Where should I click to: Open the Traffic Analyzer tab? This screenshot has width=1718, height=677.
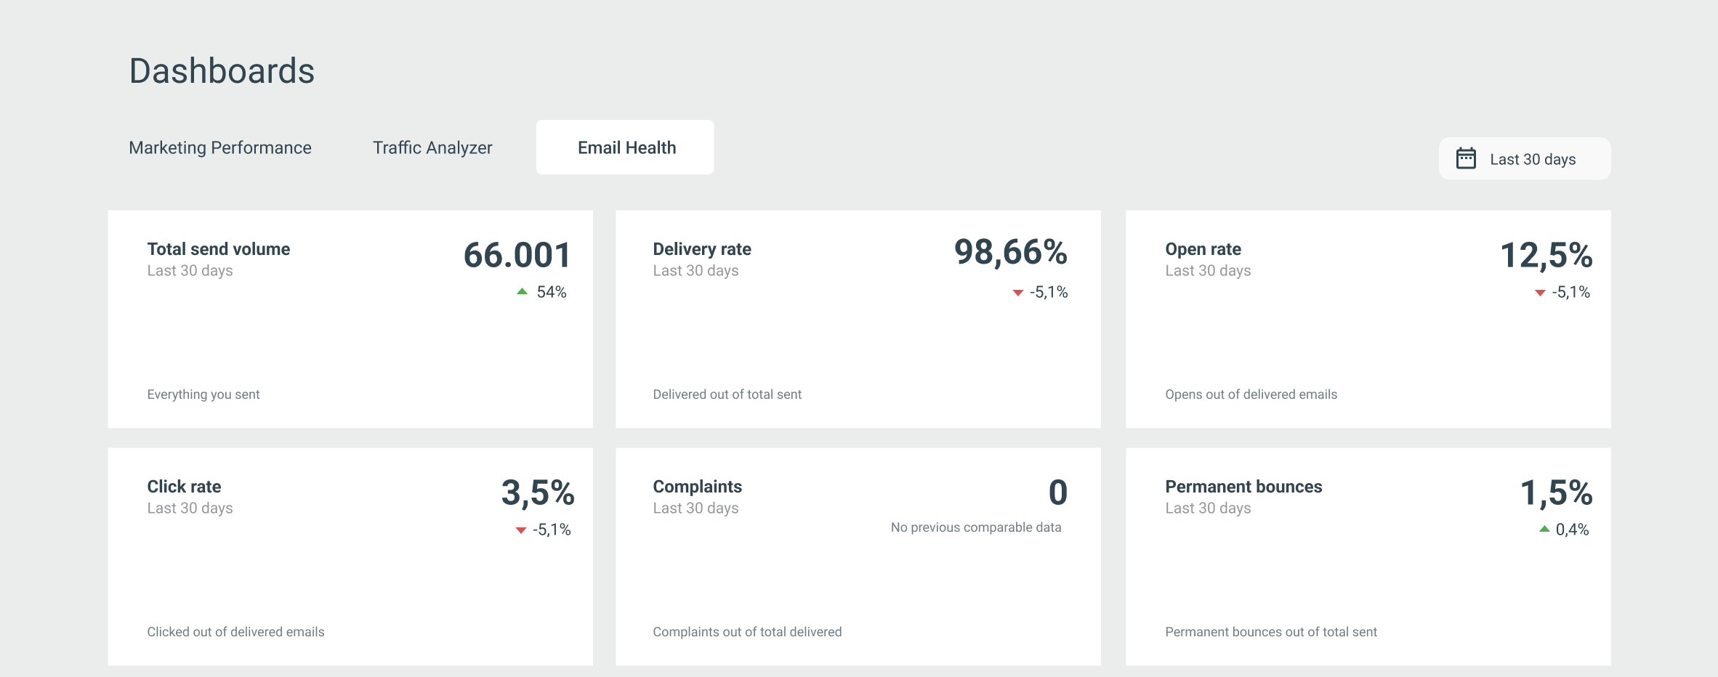click(432, 147)
